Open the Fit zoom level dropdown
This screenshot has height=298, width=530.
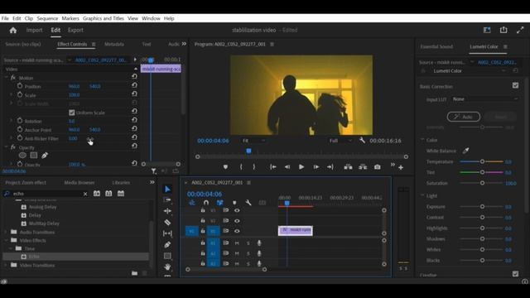(254, 141)
